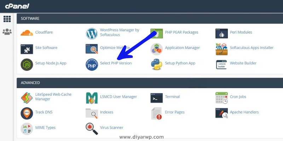Click the Application Manager link
This screenshot has width=283, height=141.
pos(182,48)
